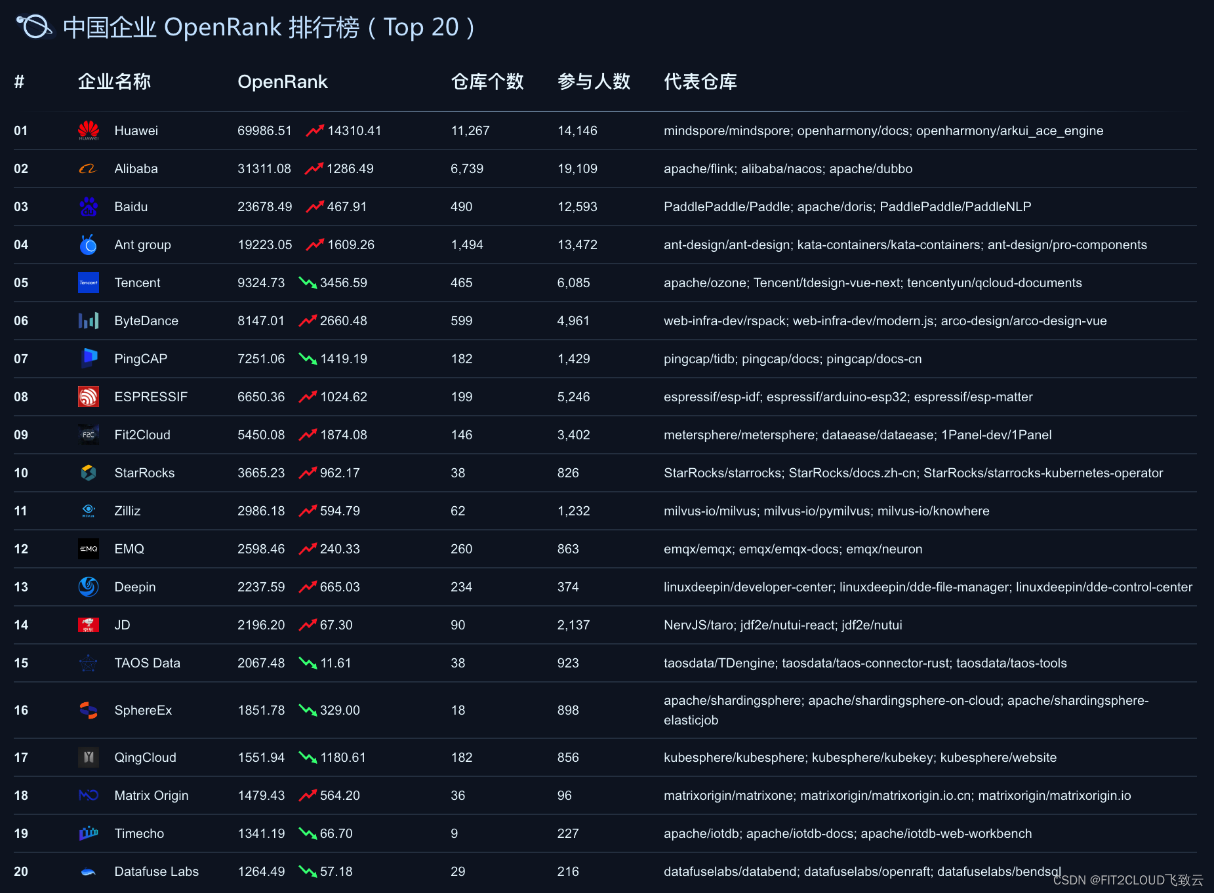Click the Datafuse Labs logo
The image size is (1214, 893).
point(89,871)
